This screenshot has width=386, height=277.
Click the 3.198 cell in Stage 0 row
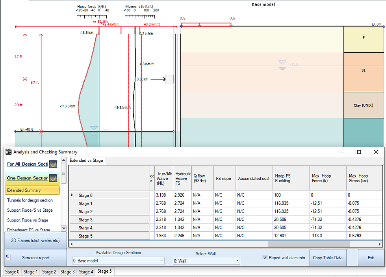(x=164, y=195)
